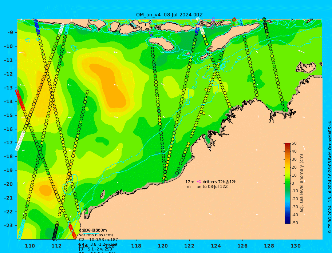
Task: Click the 'sat rms bias (cm)' label
Action: pyautogui.click(x=96, y=235)
